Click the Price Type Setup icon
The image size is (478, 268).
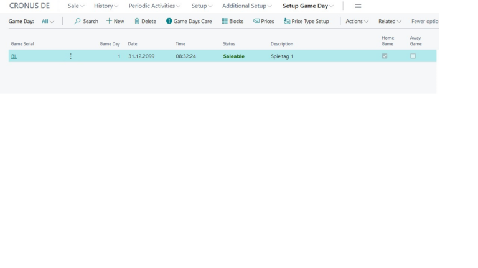287,21
